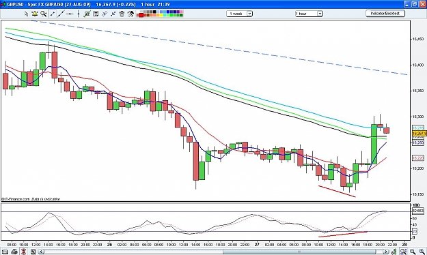
Task: Activate the magnifier zoom tool
Action: tap(43, 14)
